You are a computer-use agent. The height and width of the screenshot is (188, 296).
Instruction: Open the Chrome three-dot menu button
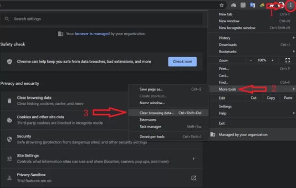click(x=291, y=5)
